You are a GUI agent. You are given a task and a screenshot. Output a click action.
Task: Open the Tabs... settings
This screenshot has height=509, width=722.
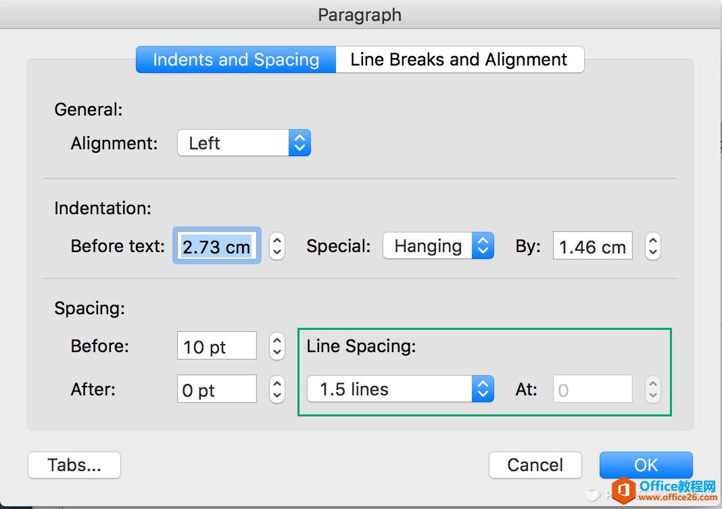[x=74, y=465]
